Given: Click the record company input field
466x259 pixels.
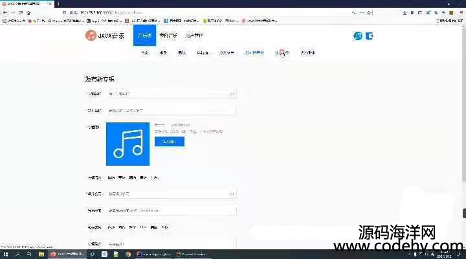Looking at the screenshot, I should coord(172,194).
